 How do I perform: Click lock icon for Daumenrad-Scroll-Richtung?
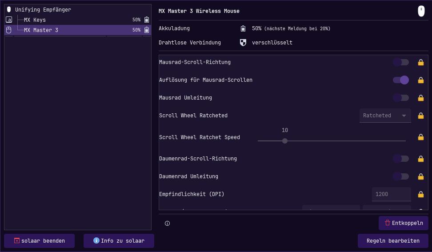pyautogui.click(x=421, y=159)
